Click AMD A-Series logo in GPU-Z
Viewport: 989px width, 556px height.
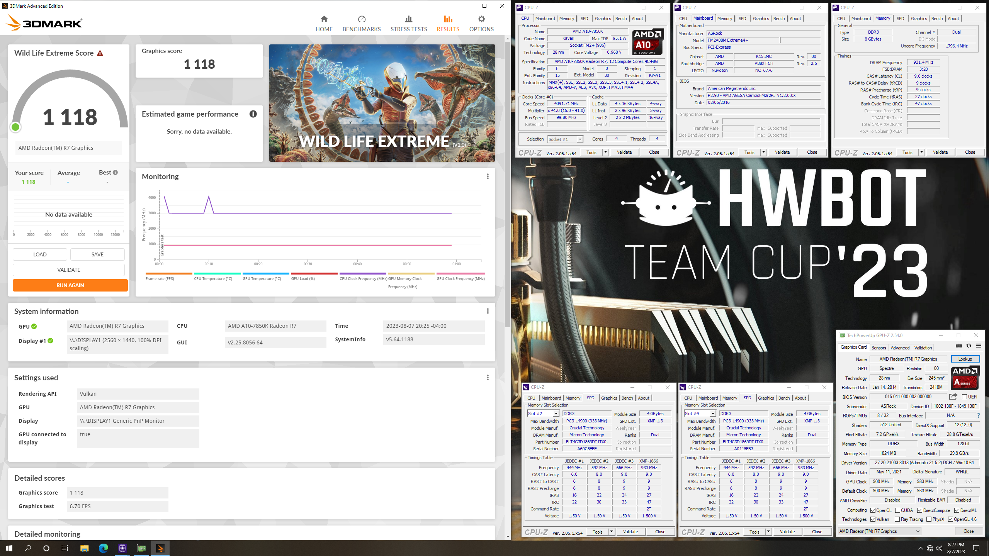click(x=965, y=378)
